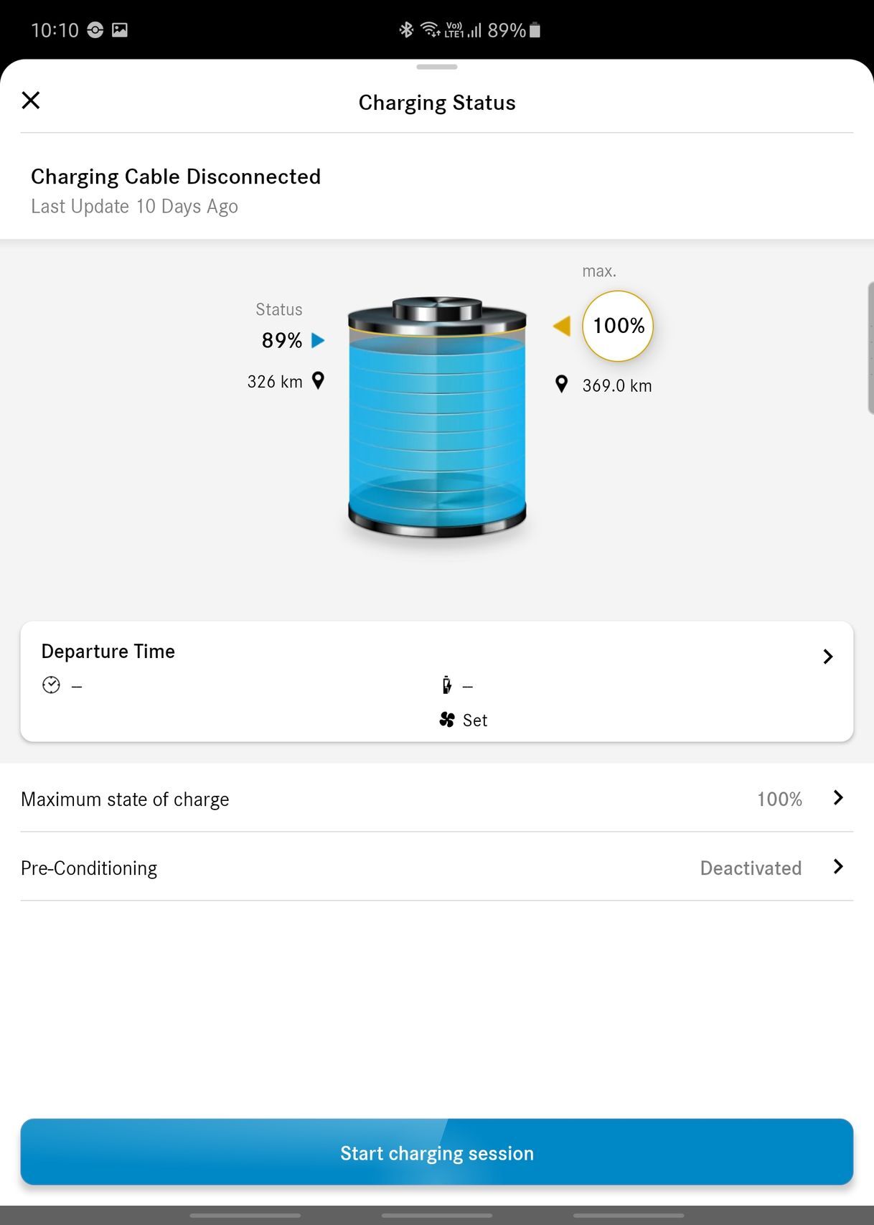
Task: Tap the current range location pin
Action: point(318,381)
